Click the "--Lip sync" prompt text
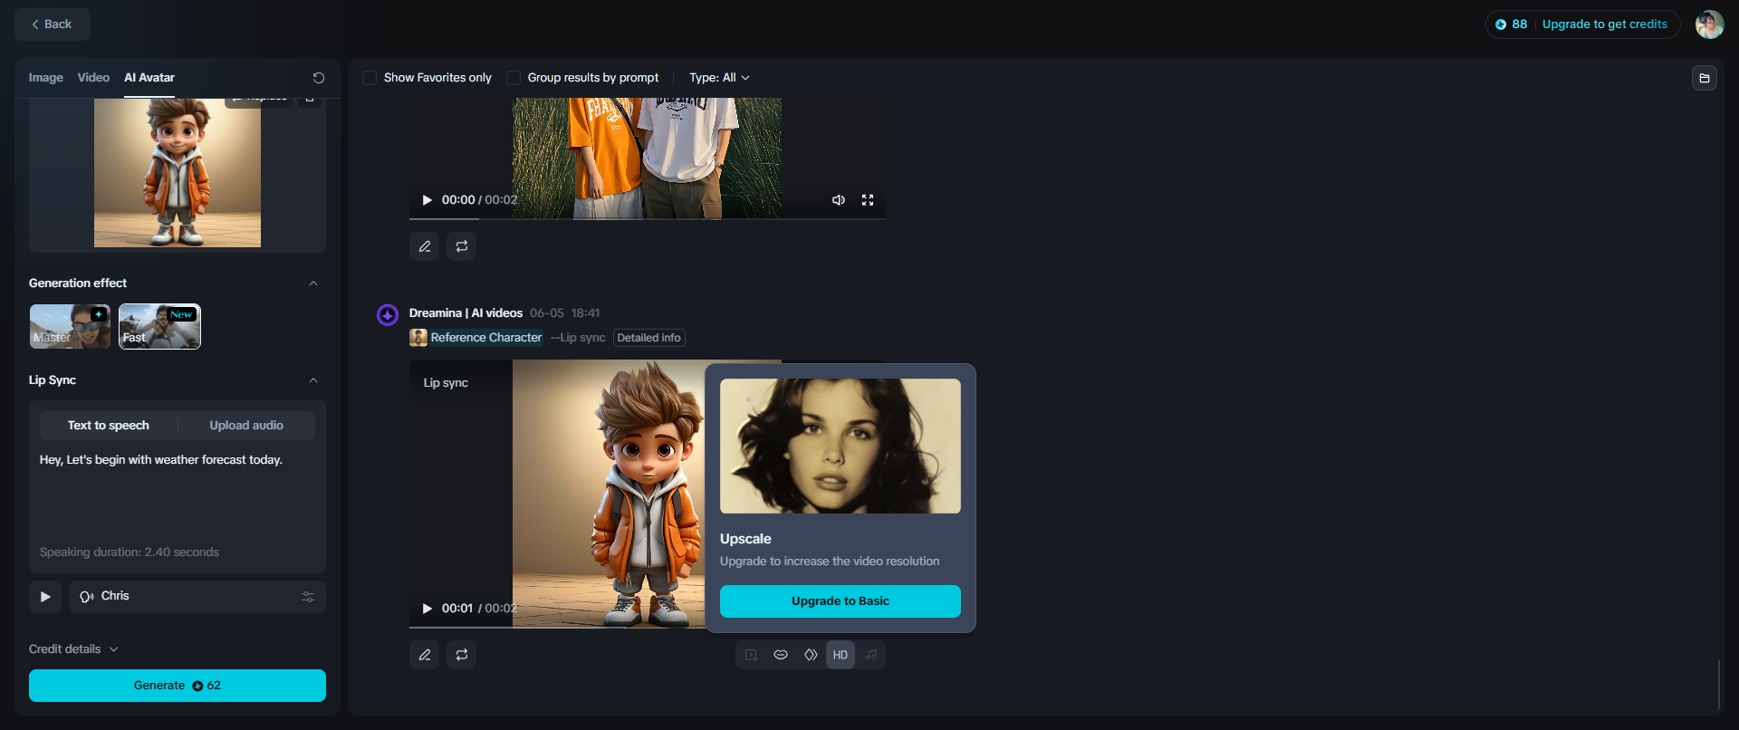This screenshot has width=1739, height=730. (578, 338)
